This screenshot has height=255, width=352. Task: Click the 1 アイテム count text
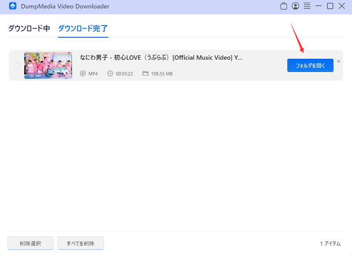pyautogui.click(x=330, y=243)
